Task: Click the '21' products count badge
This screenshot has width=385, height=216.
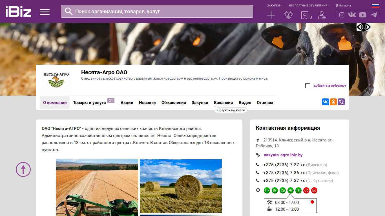Action: 111,100
